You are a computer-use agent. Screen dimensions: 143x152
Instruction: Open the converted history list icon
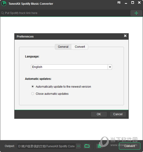[x=99, y=146]
